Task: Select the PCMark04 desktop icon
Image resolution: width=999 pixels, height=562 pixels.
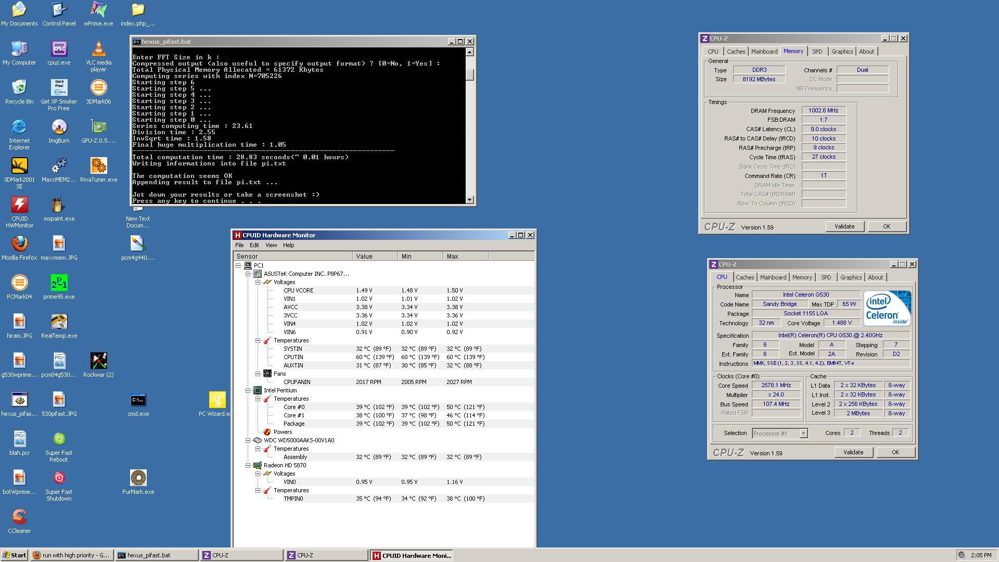Action: [19, 287]
